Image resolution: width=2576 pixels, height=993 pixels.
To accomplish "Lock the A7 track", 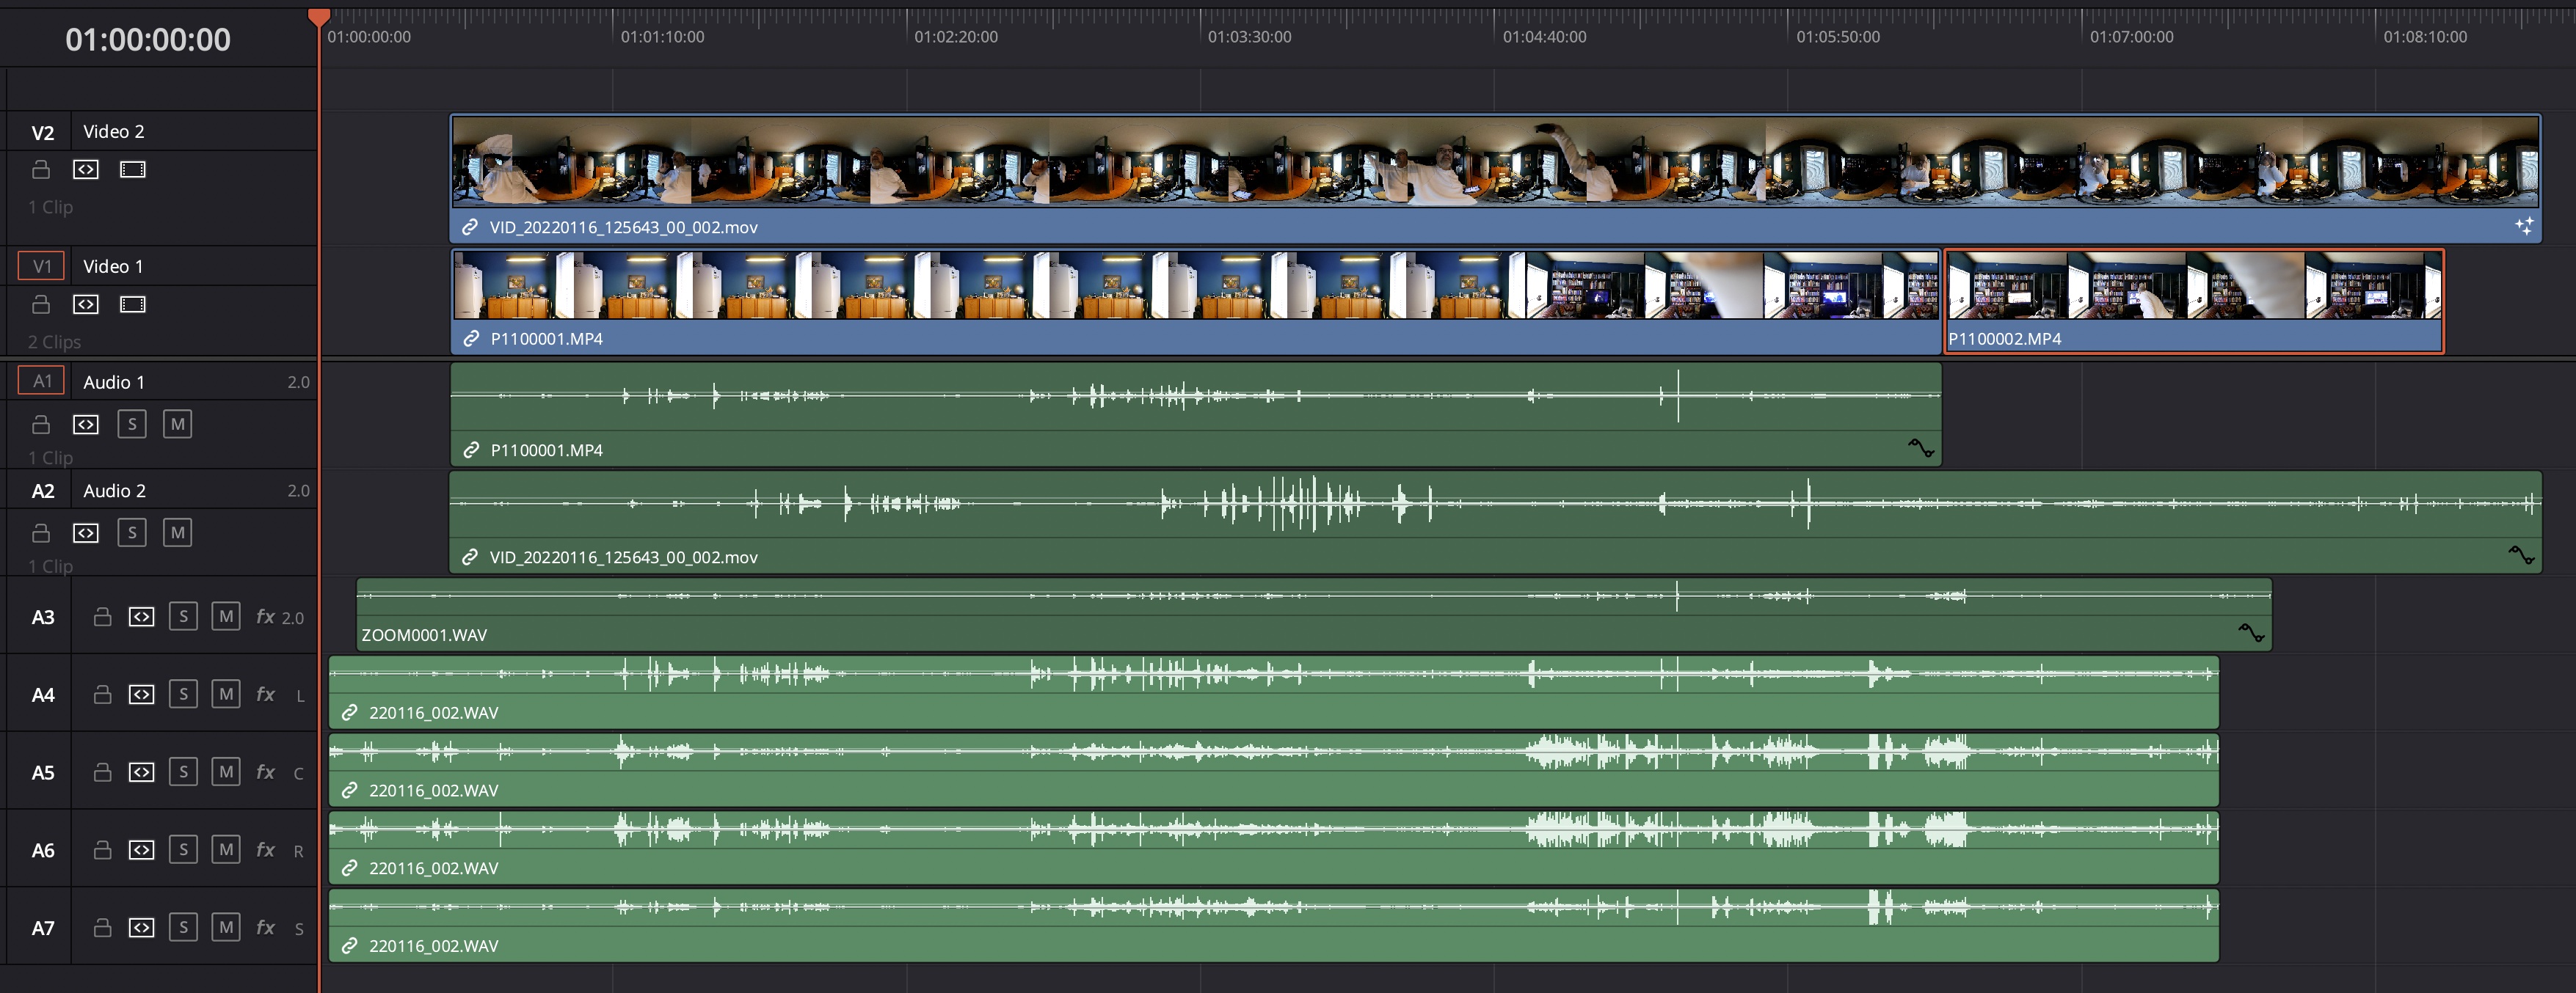I will (102, 928).
